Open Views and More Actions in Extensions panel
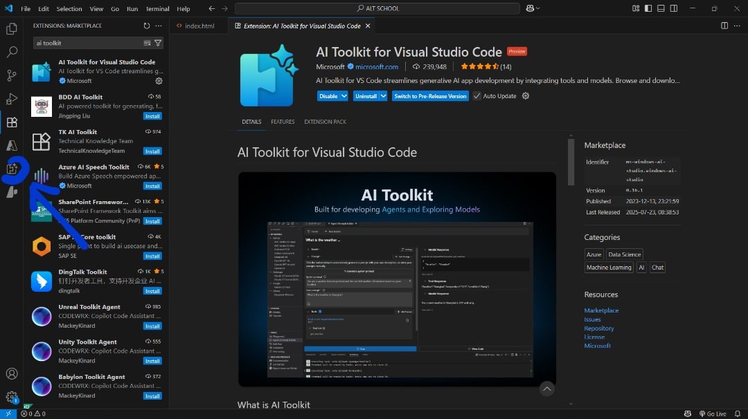 click(159, 26)
